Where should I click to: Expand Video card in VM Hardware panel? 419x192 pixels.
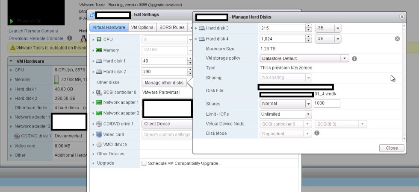coord(11,146)
